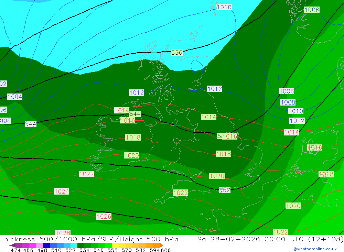344x252 pixels.
Task: Click the '536' height contour label
Action: [x=176, y=53]
